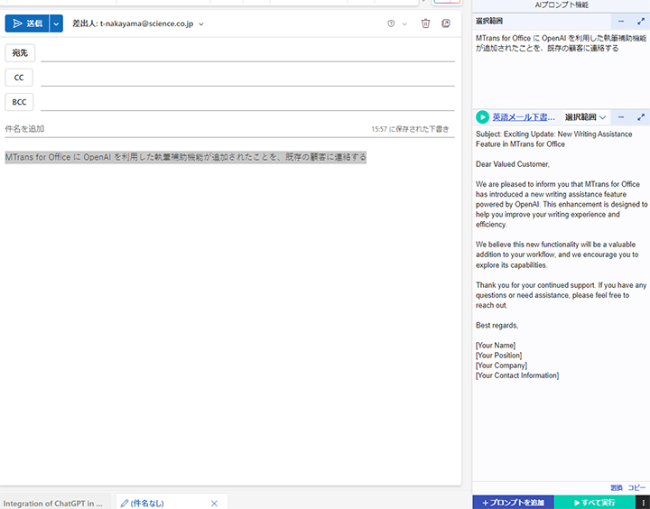Click highlighted MTrans for Office body text
The width and height of the screenshot is (650, 509).
[x=186, y=157]
